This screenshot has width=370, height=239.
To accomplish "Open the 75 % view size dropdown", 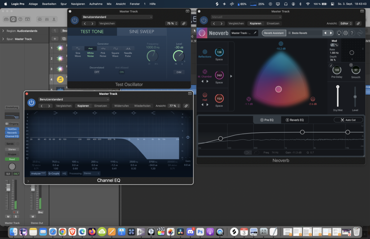I will (x=172, y=23).
